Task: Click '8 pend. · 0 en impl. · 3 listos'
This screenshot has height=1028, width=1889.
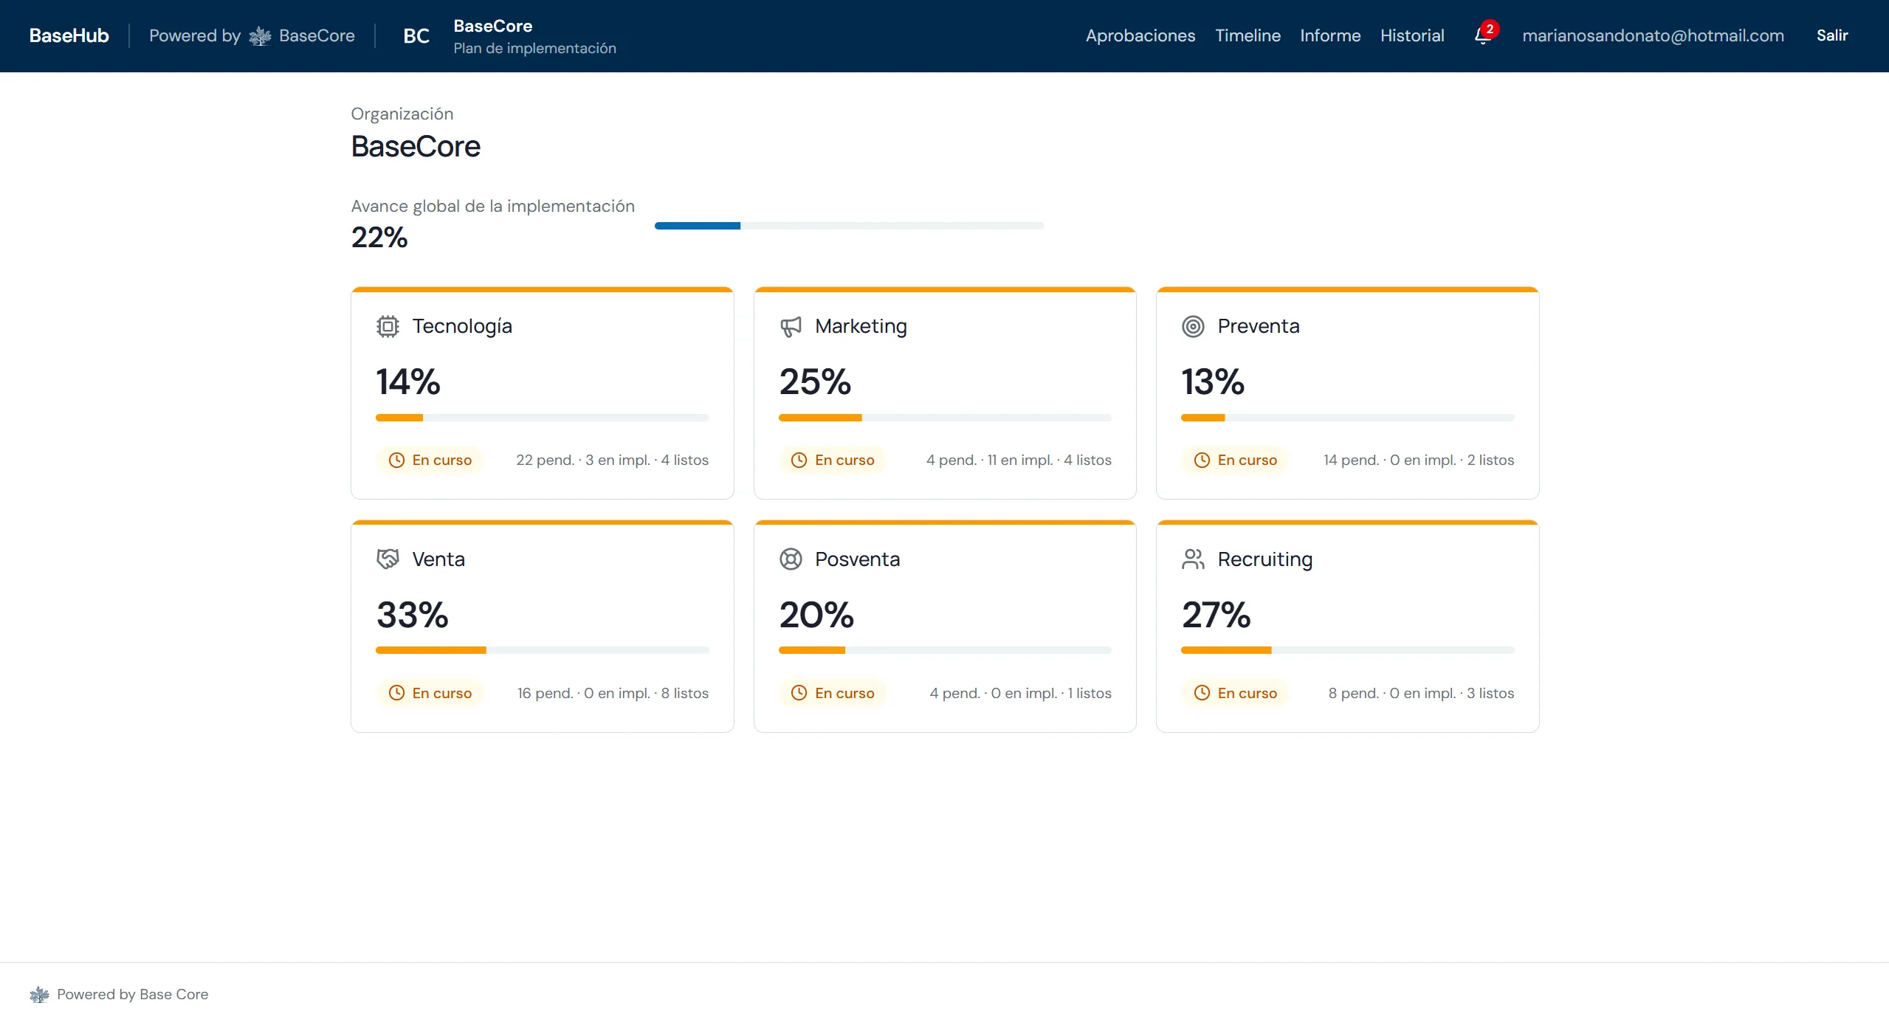Action: (1421, 693)
